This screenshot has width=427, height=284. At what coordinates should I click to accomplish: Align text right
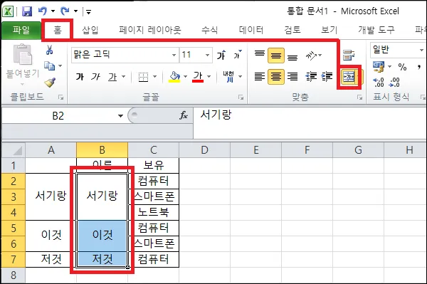pos(292,77)
